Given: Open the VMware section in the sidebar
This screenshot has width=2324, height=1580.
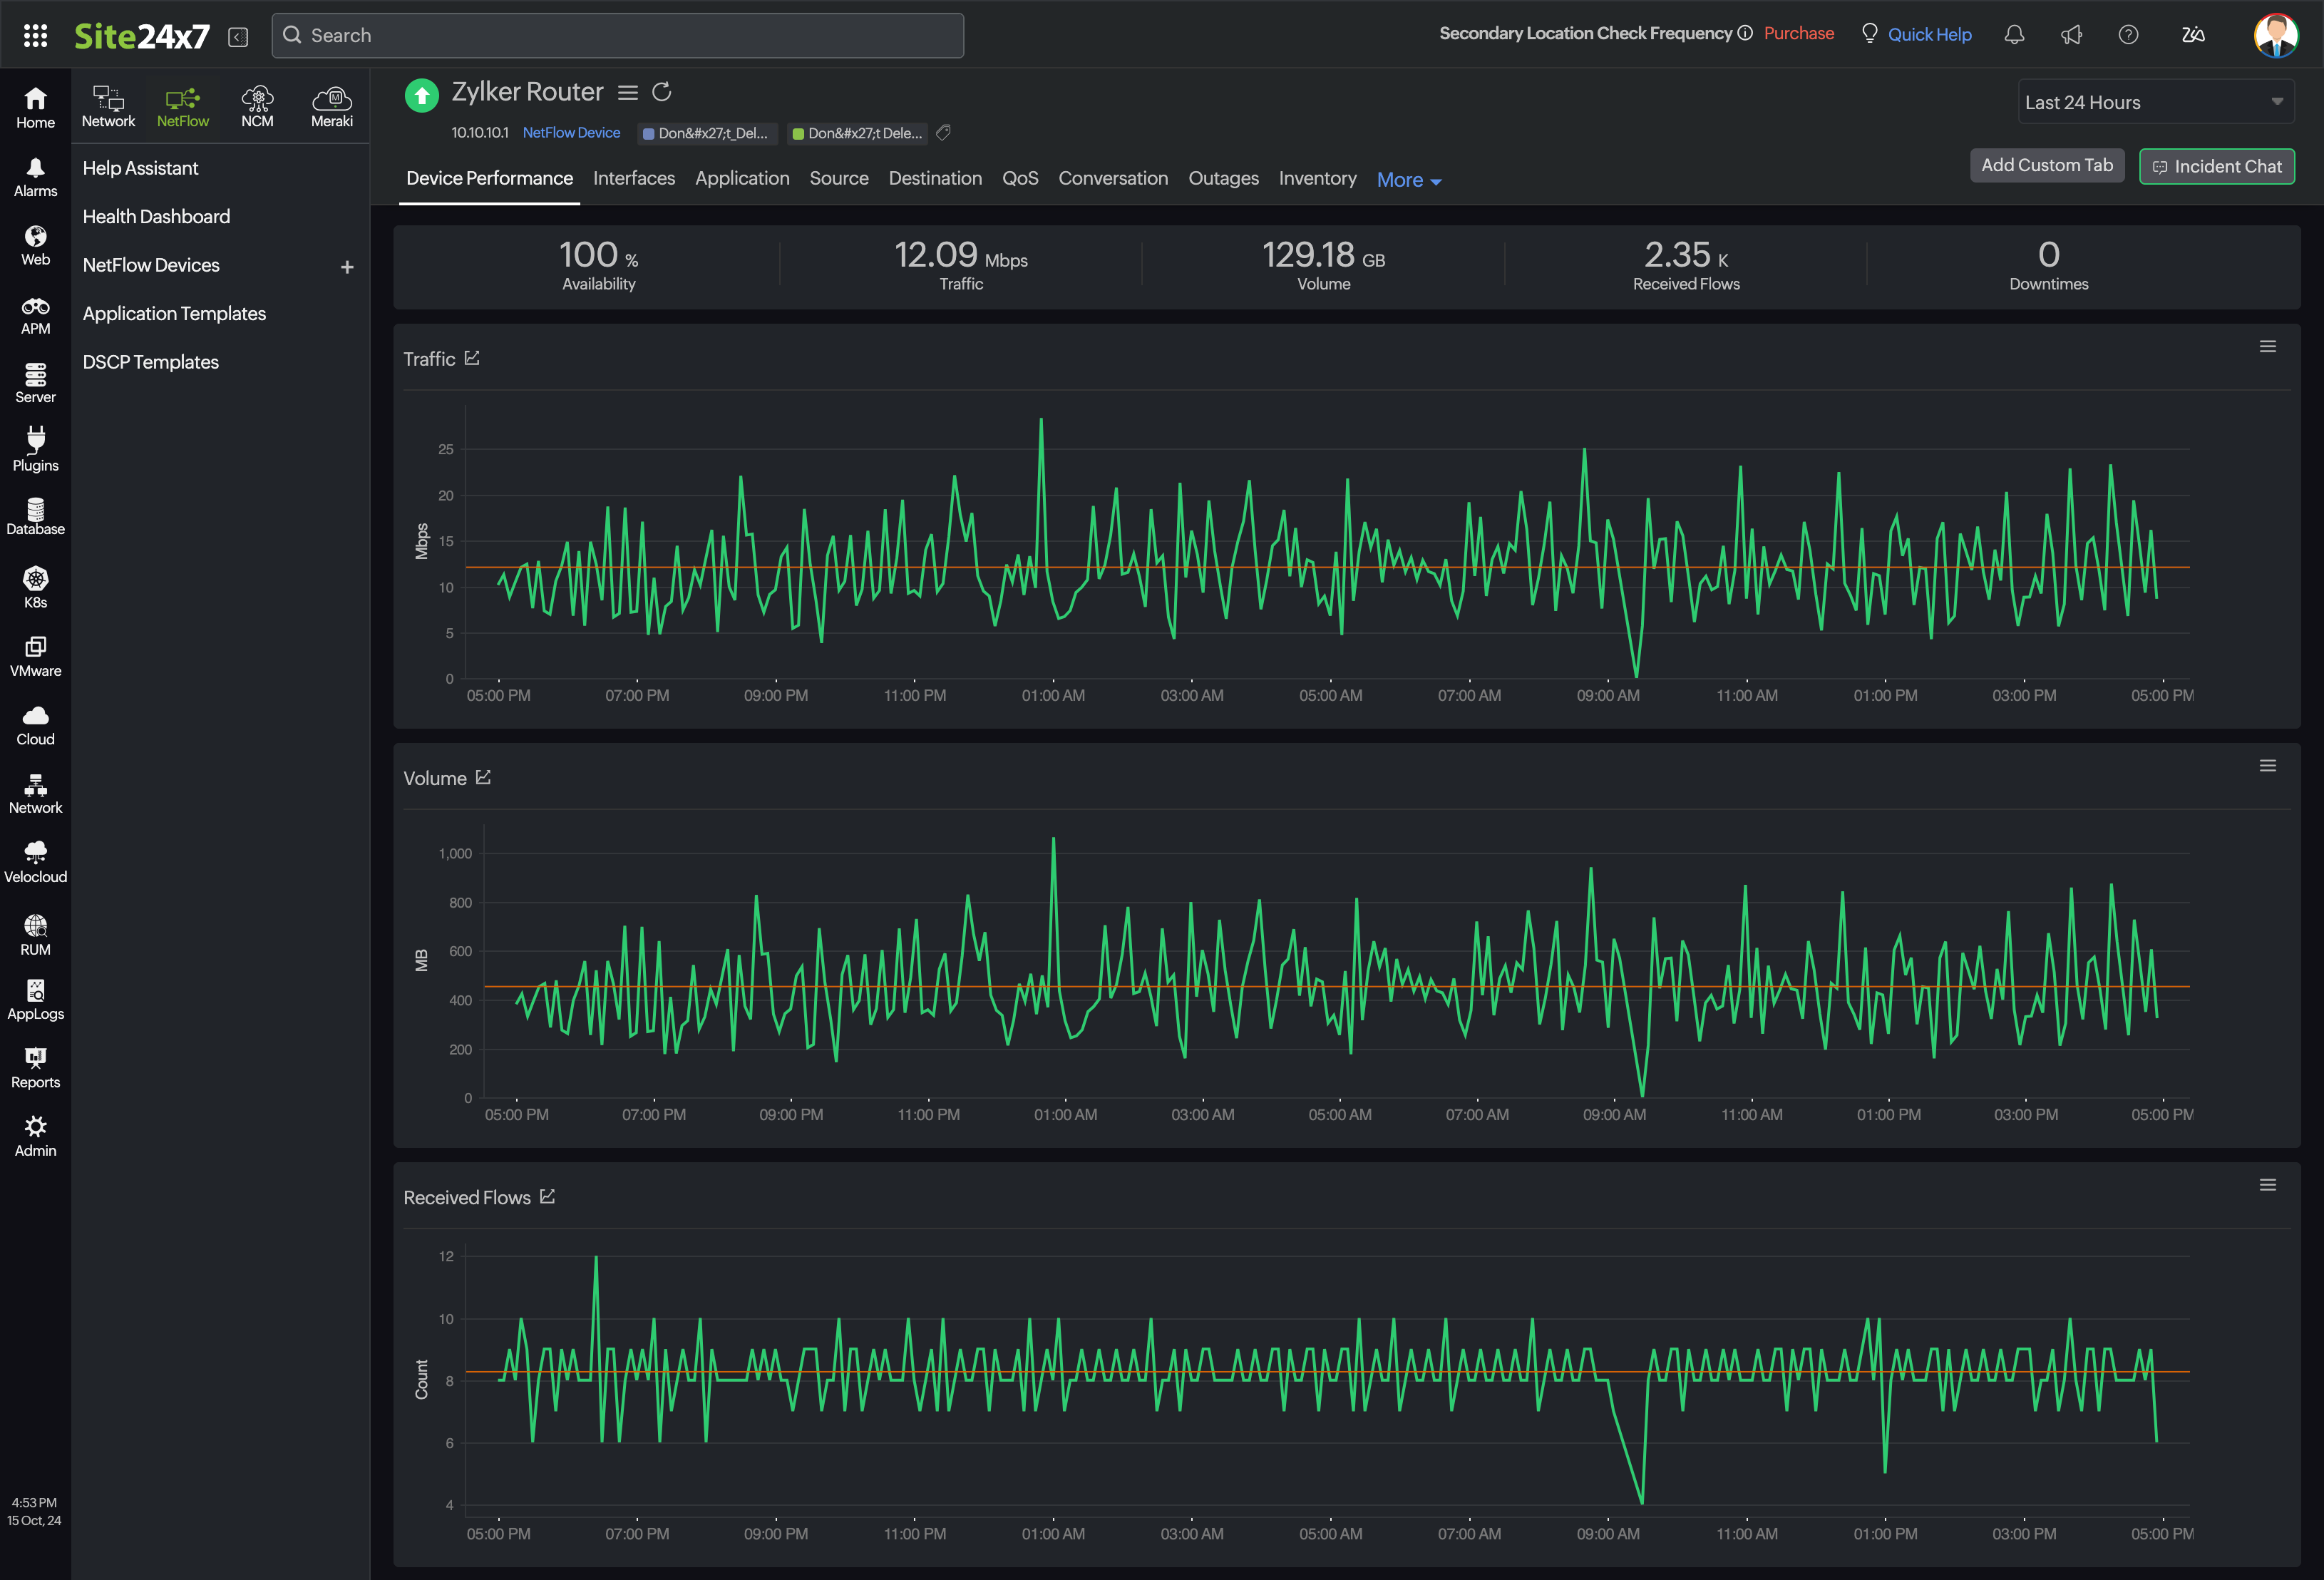Looking at the screenshot, I should tap(35, 655).
